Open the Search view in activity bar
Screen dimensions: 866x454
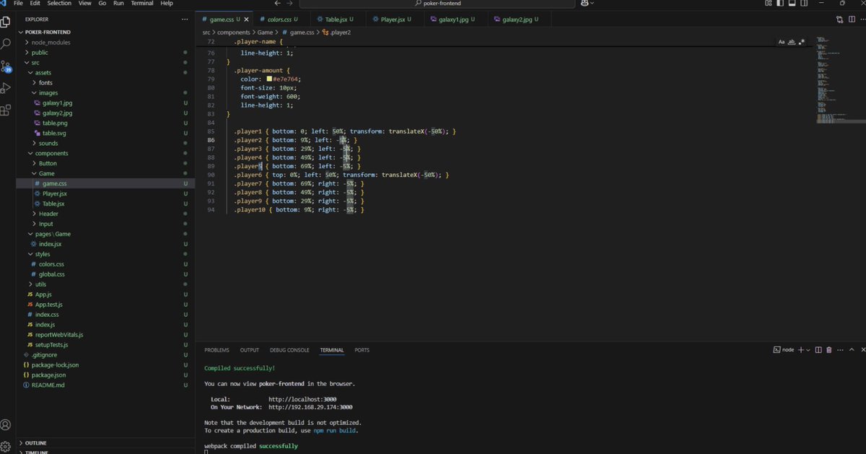[6, 45]
